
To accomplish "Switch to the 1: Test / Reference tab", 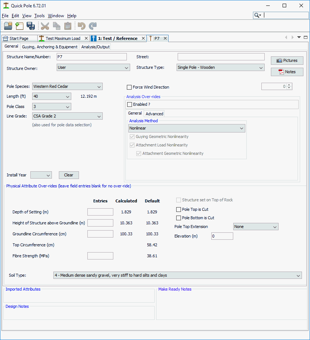I will [118, 38].
